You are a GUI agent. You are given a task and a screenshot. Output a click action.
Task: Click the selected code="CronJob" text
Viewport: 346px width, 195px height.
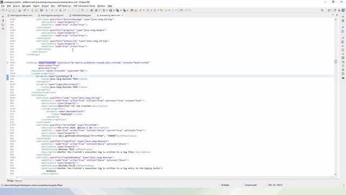pos(48,63)
